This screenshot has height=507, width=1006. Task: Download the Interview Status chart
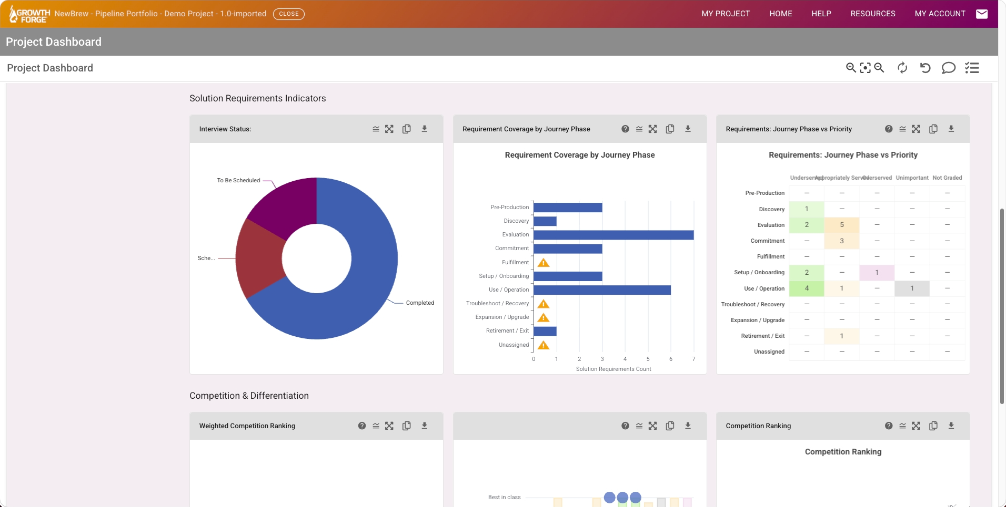pyautogui.click(x=425, y=129)
